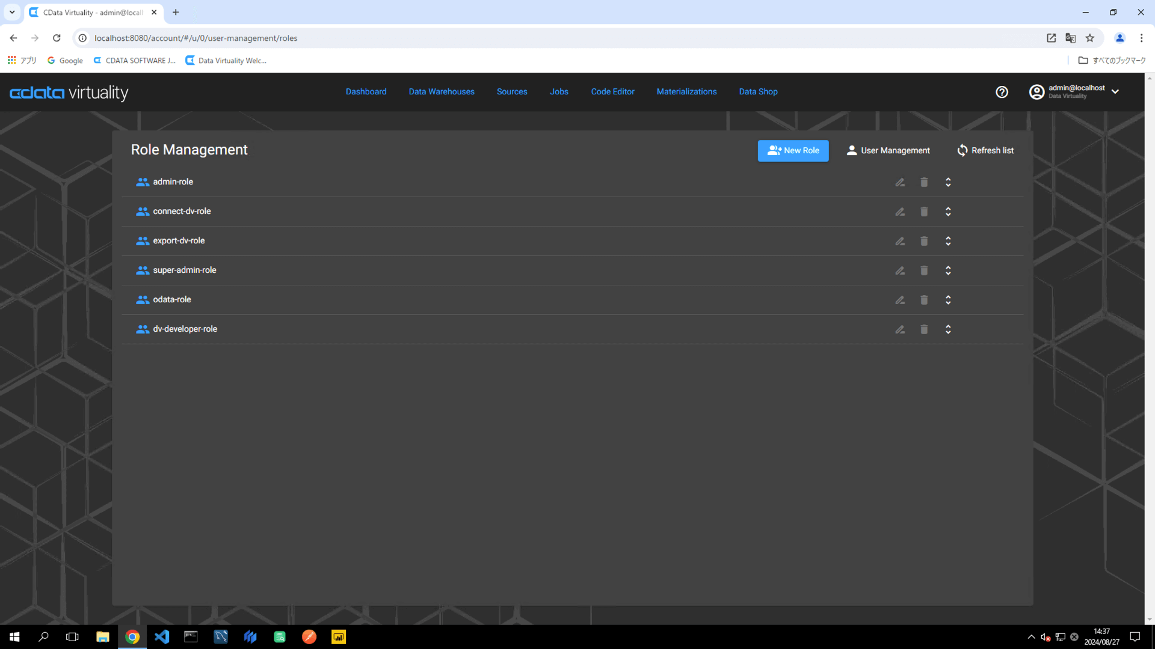Click the admin user avatar icon
1155x649 pixels.
1036,92
